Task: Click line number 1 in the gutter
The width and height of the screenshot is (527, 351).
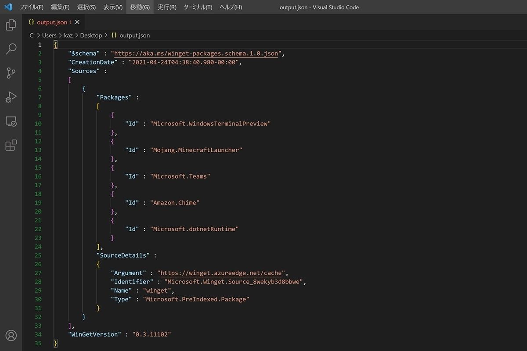Action: 40,45
